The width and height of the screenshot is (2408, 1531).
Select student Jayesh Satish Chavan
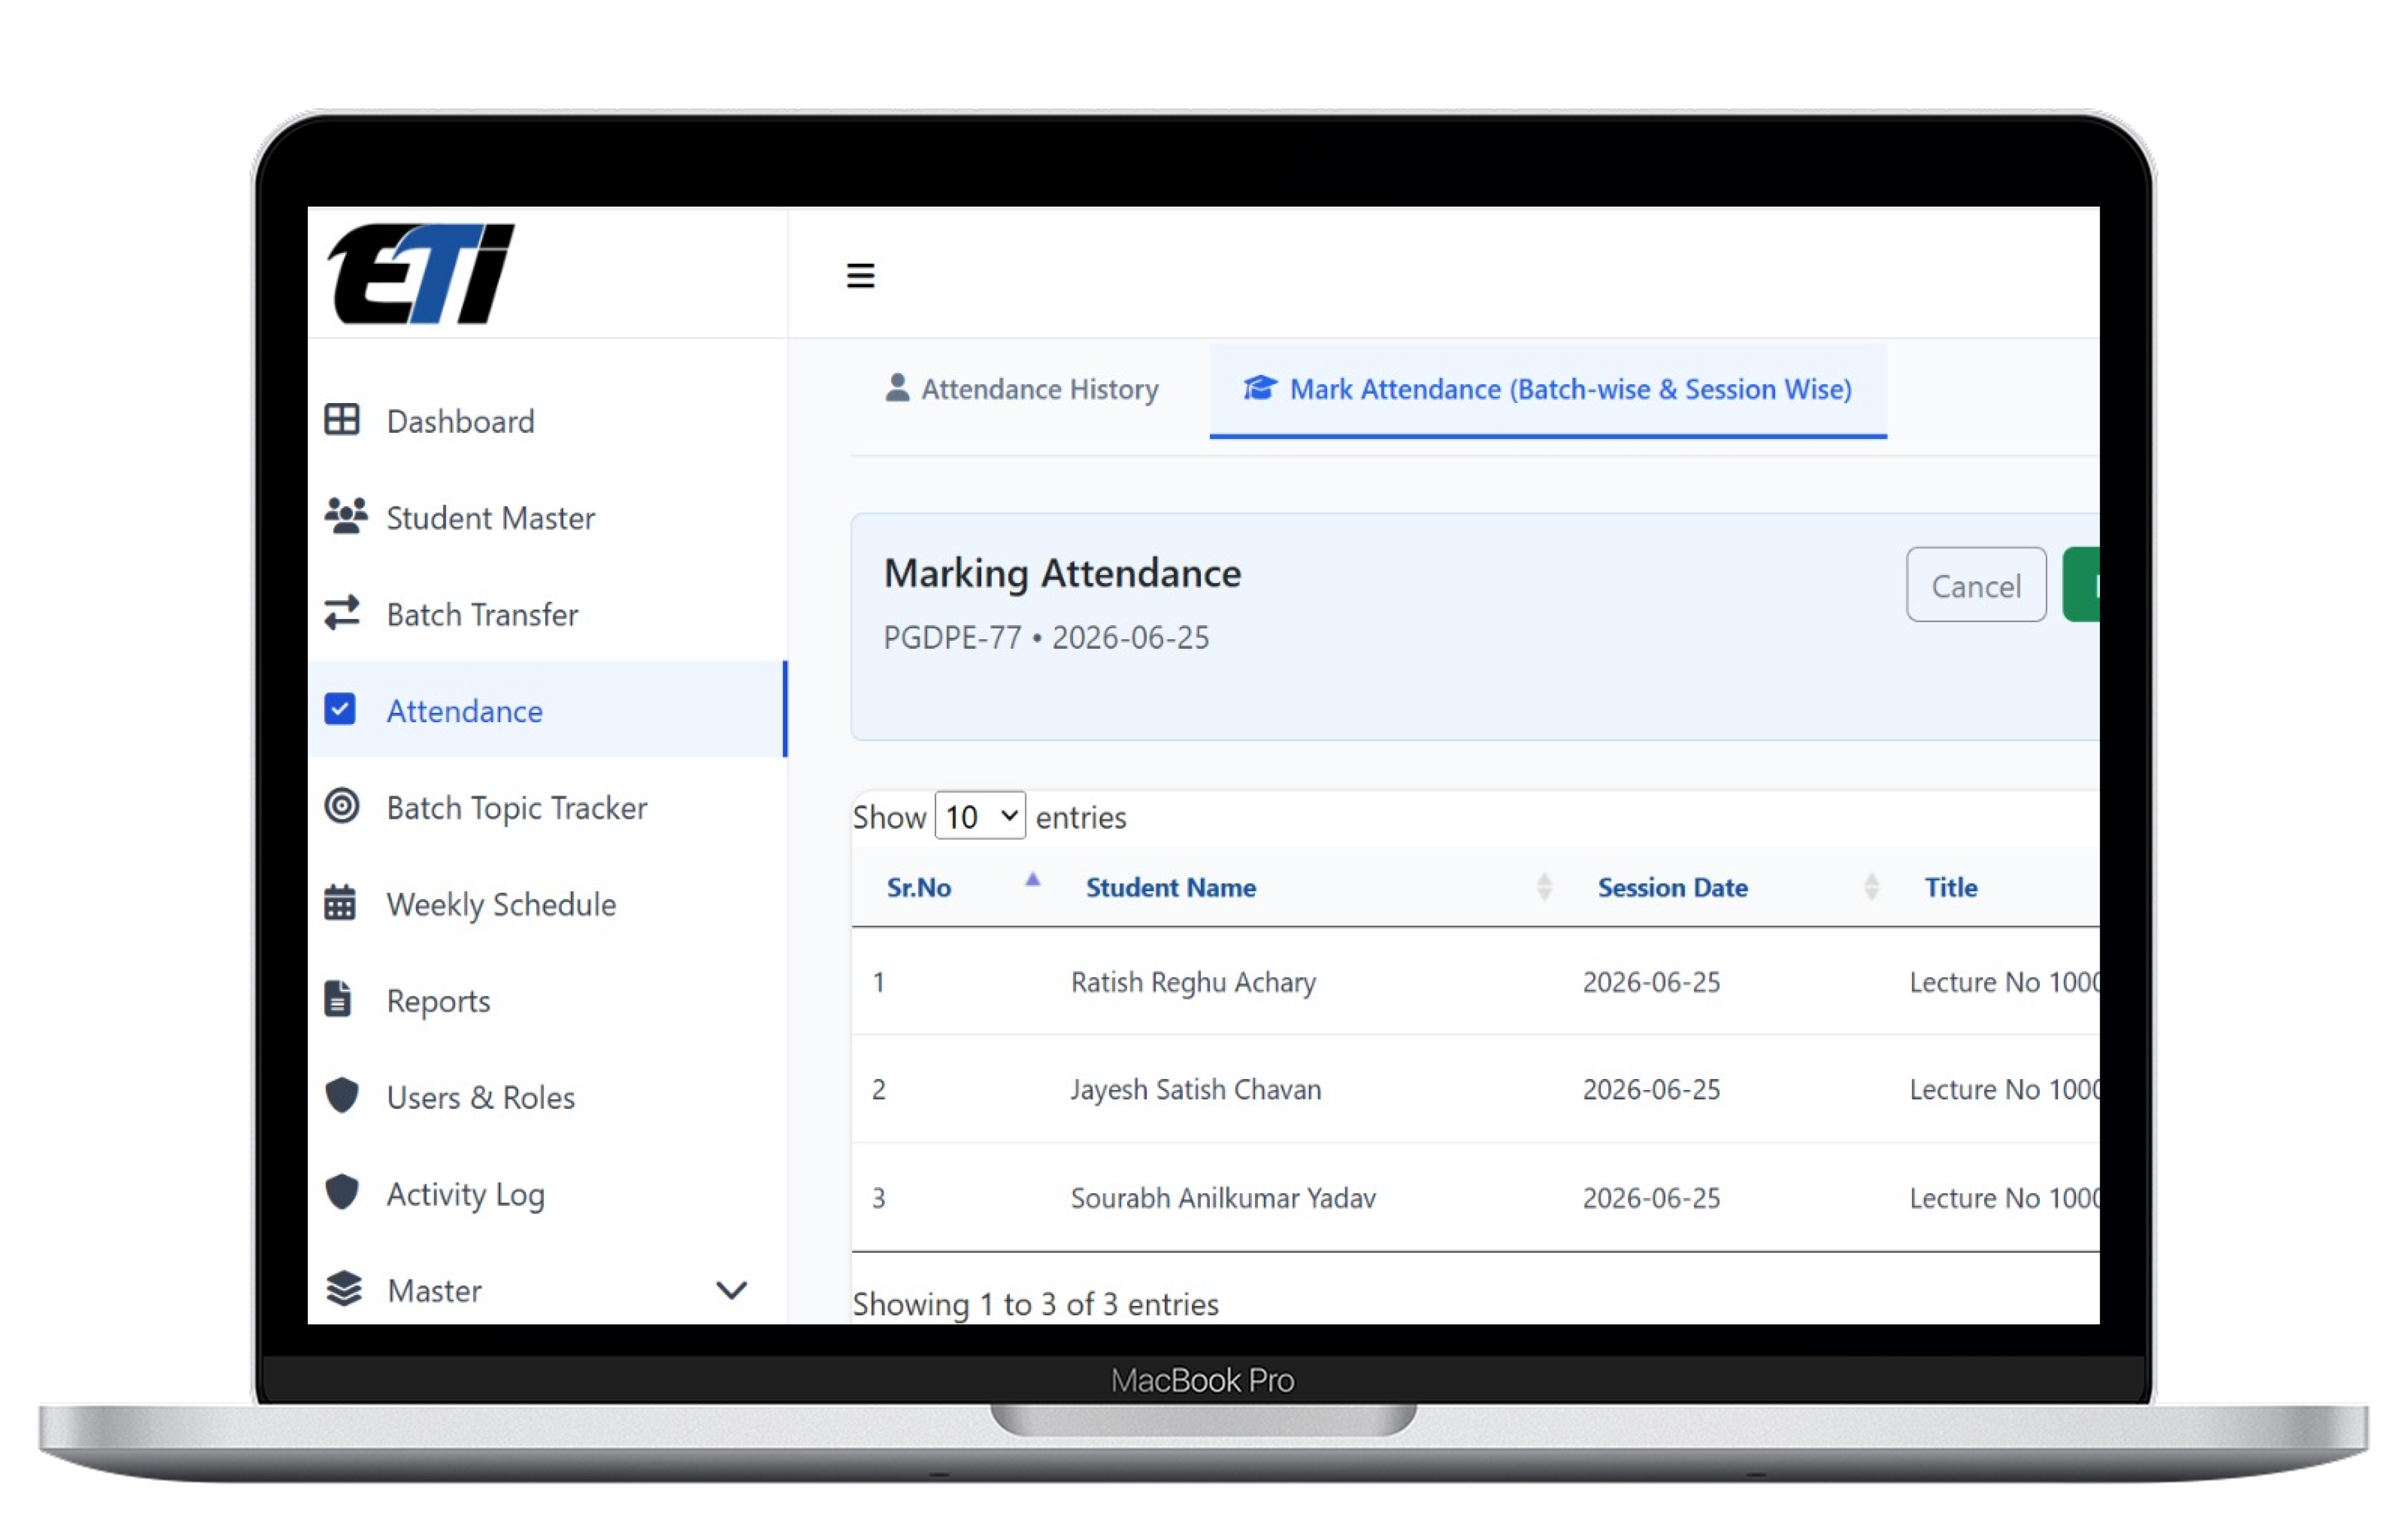(x=1195, y=1089)
